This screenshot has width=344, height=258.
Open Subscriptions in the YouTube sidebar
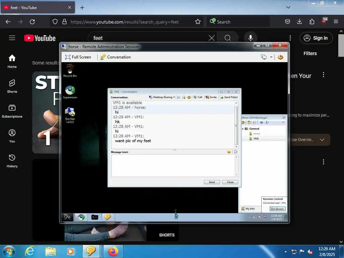tap(12, 111)
